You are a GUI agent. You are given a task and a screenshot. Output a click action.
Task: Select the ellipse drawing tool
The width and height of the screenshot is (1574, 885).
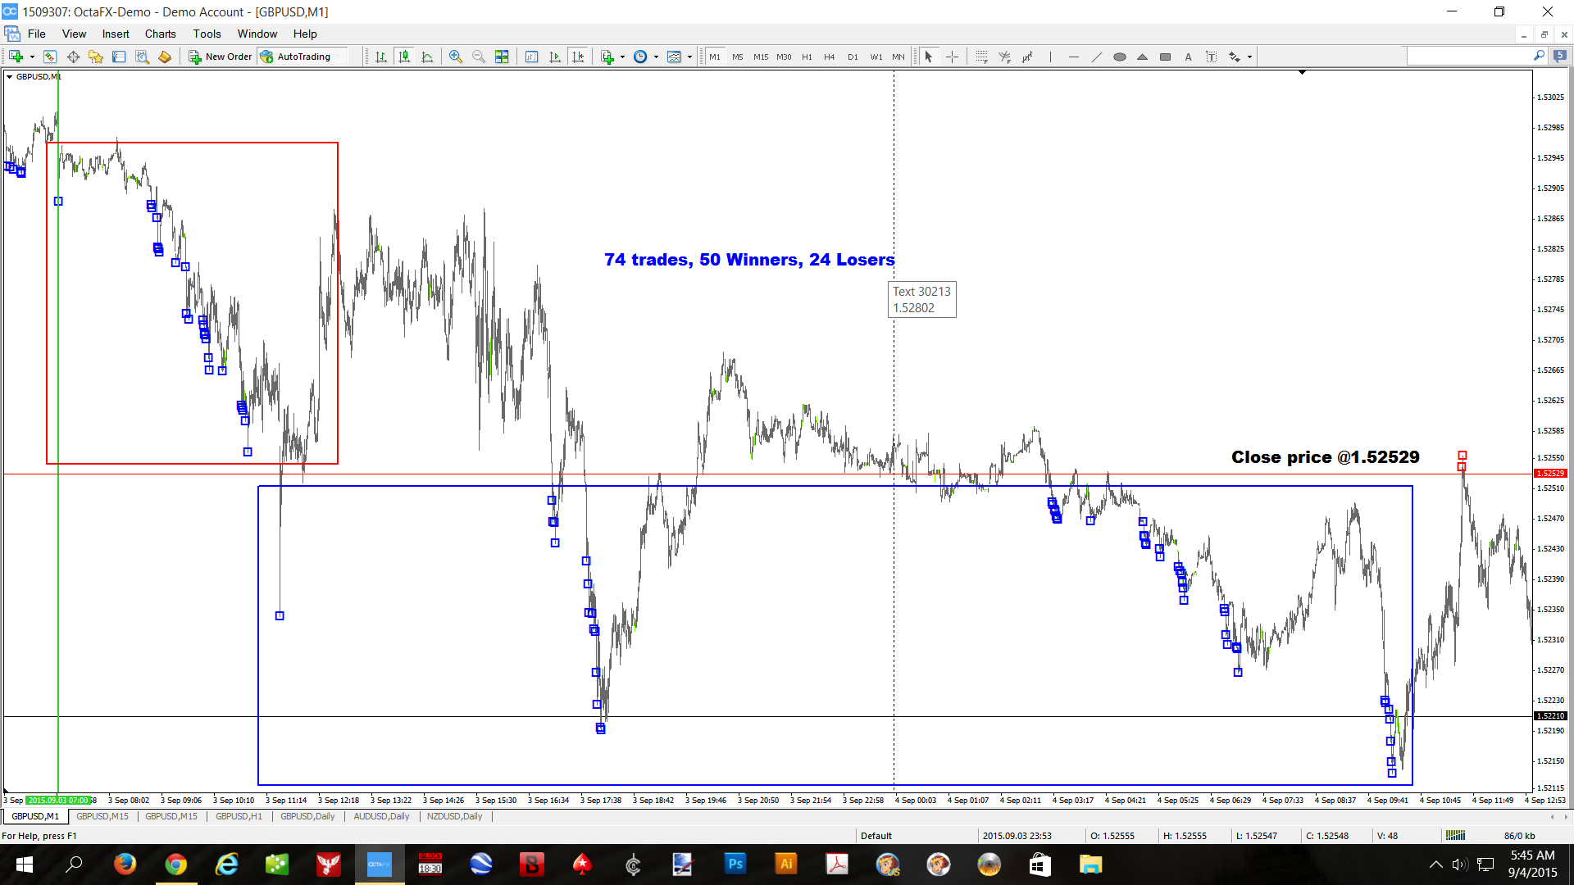click(x=1119, y=57)
